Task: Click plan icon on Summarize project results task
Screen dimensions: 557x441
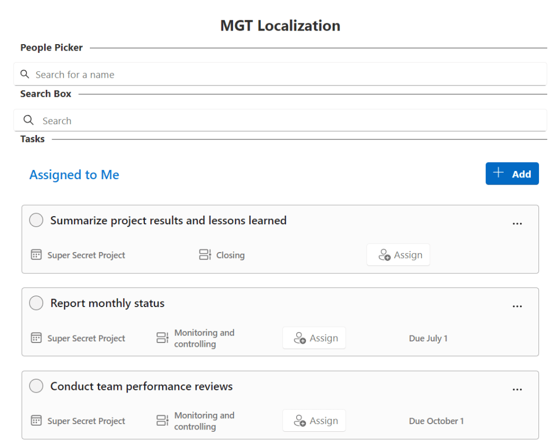Action: [36, 255]
